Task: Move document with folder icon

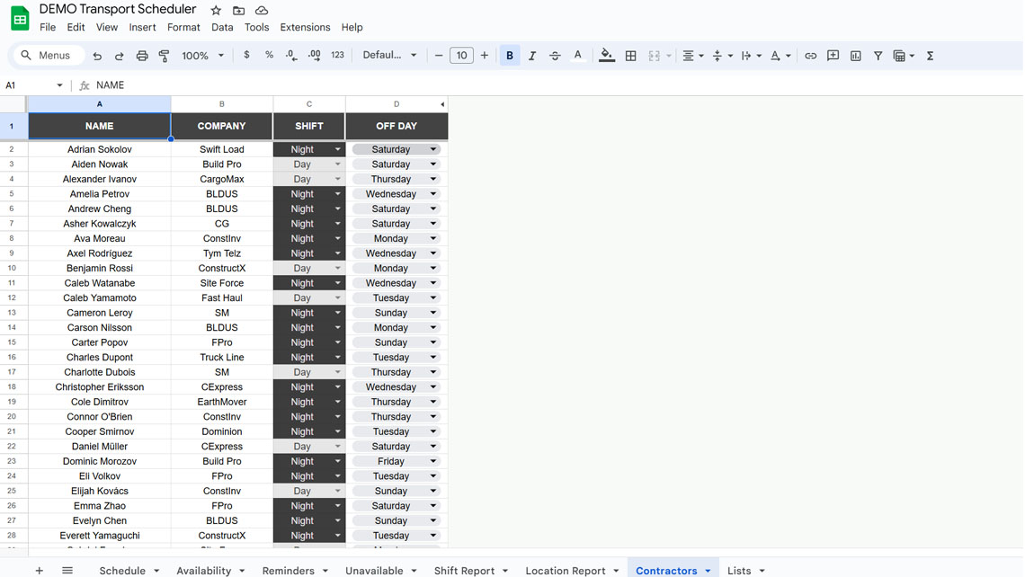Action: coord(238,11)
